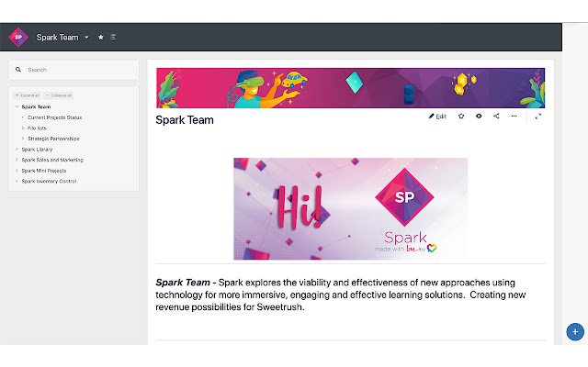Click the magnifier search icon
The image size is (588, 367).
18,70
